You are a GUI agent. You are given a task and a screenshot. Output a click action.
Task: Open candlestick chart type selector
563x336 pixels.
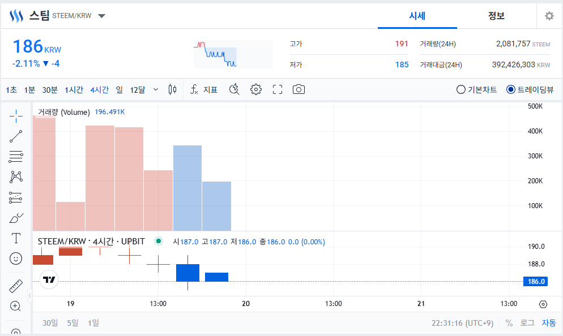tap(172, 89)
